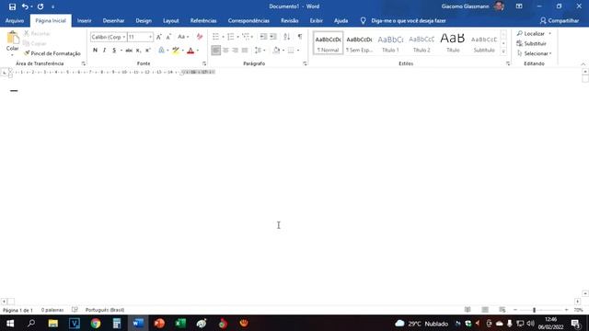589x331 pixels.
Task: Toggle italic formatting
Action: pyautogui.click(x=104, y=51)
